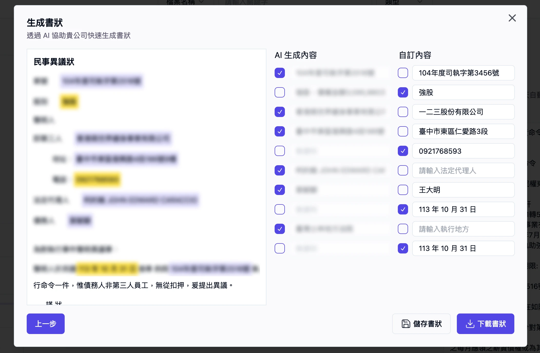This screenshot has height=353, width=540.
Task: Click the 儲存書狀 button
Action: (421, 324)
